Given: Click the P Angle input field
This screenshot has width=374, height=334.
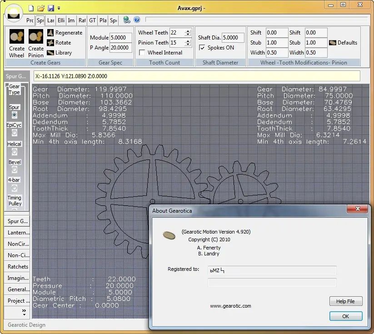Looking at the screenshot, I should click(x=121, y=48).
